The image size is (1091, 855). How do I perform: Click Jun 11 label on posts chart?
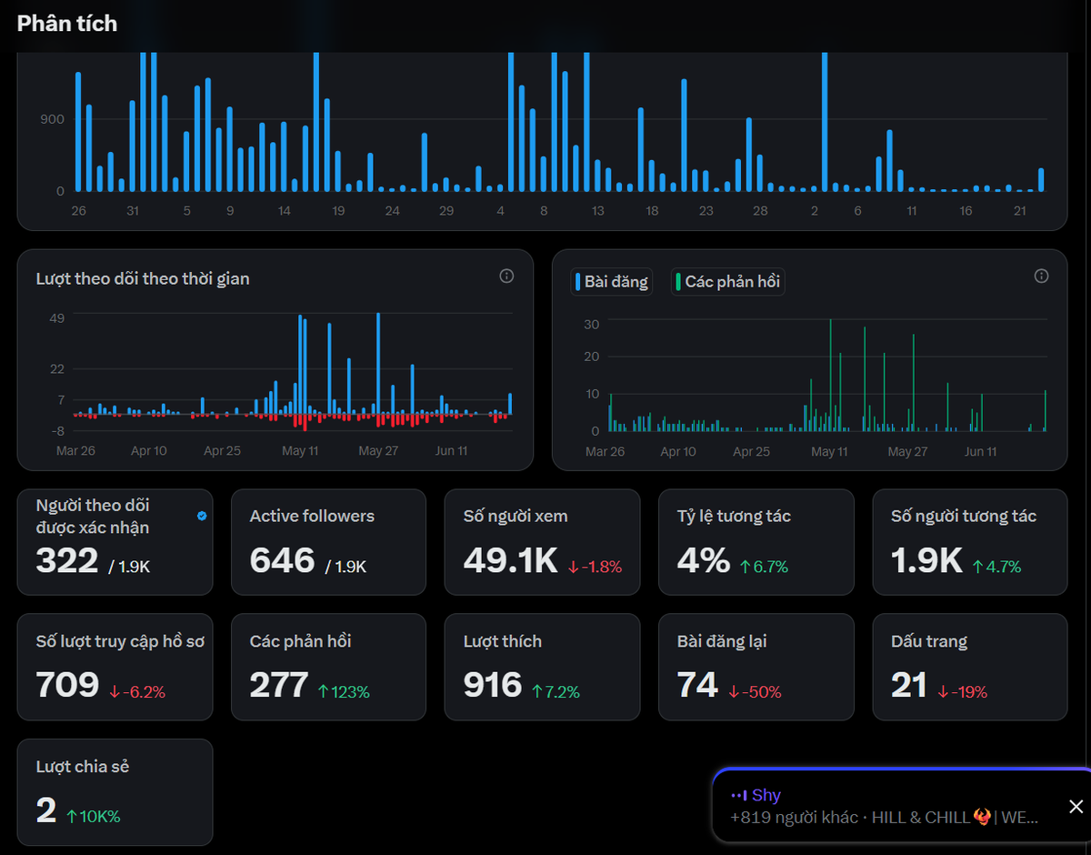[980, 451]
